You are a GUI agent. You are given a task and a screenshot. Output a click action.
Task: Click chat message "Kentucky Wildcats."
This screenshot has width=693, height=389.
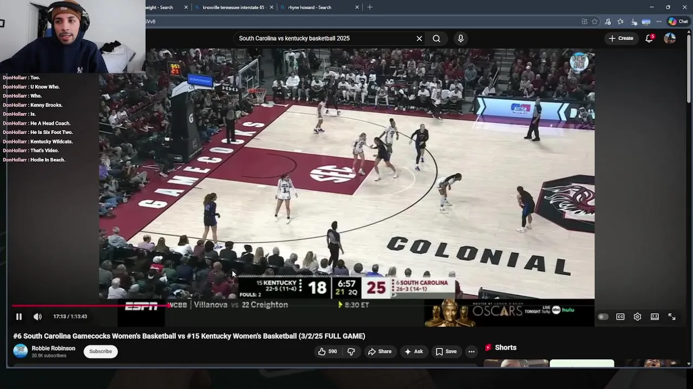pyautogui.click(x=51, y=142)
